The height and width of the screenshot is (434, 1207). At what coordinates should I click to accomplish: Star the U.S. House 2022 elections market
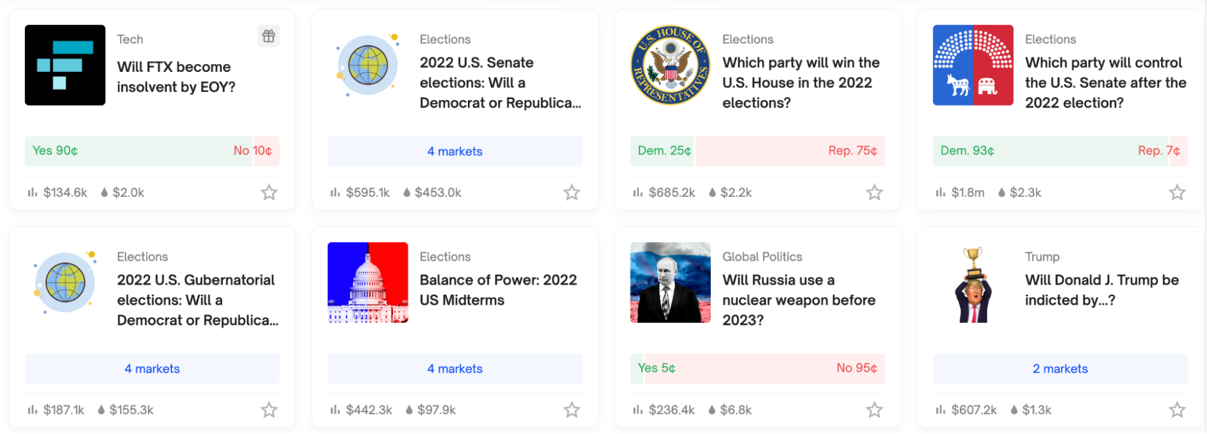tap(874, 193)
